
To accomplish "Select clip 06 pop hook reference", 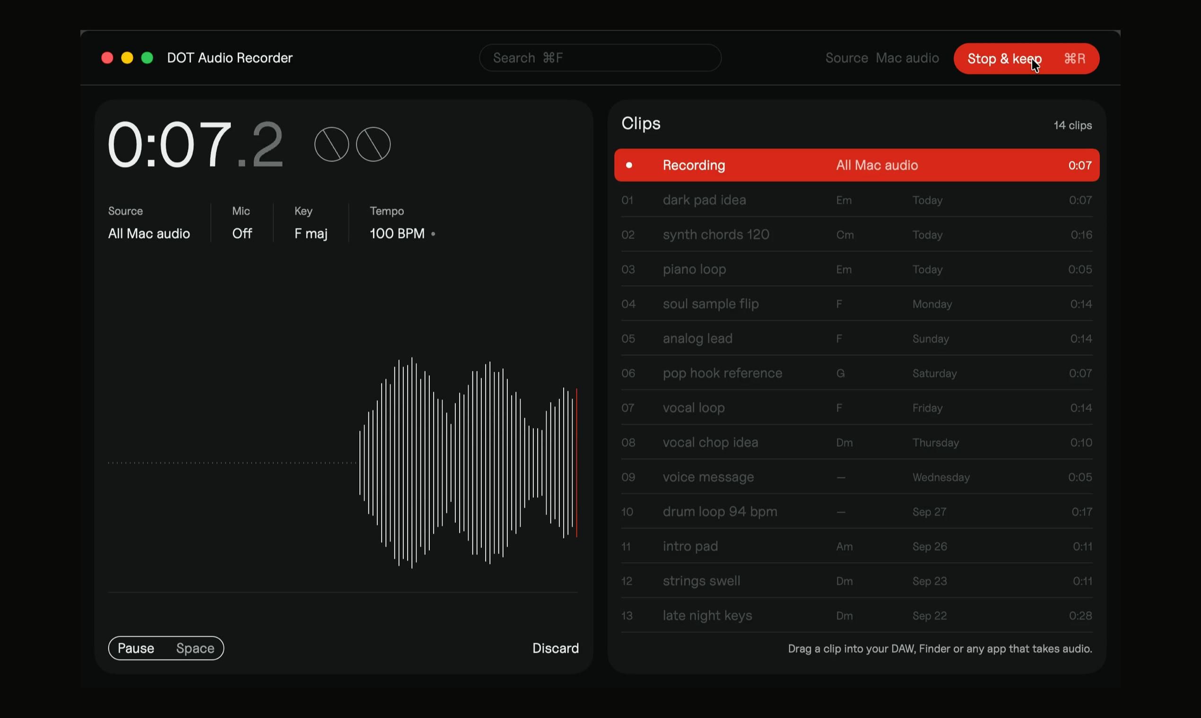I will point(857,373).
